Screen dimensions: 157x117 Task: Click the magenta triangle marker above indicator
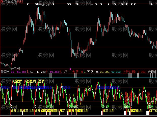[x=70, y=69]
